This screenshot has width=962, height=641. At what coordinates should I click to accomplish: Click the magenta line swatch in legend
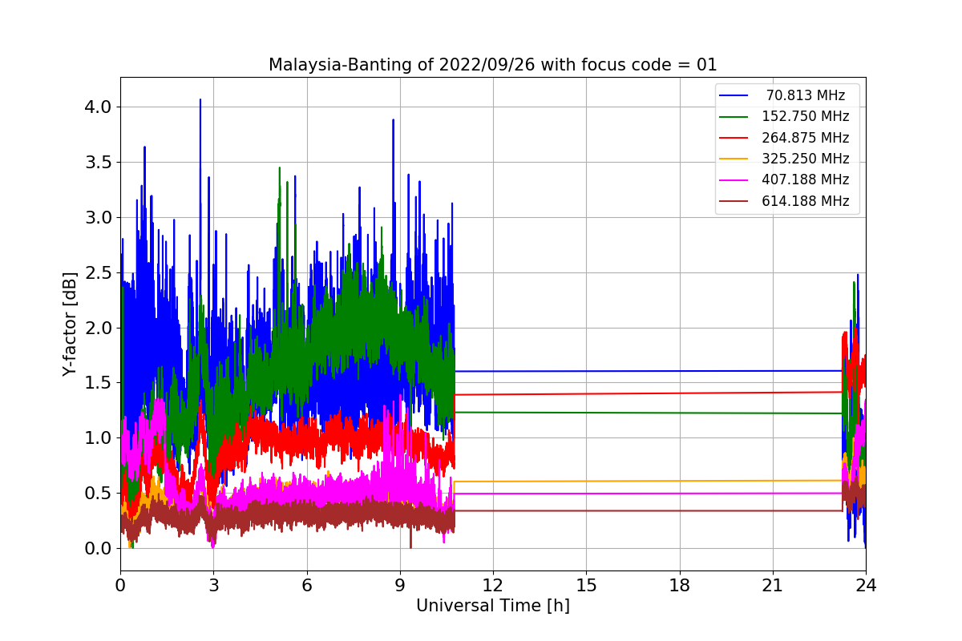pyautogui.click(x=734, y=180)
